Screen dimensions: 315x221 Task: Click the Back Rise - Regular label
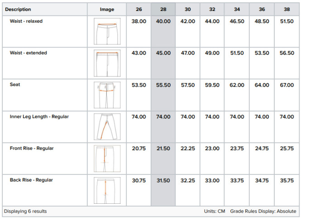(31, 180)
